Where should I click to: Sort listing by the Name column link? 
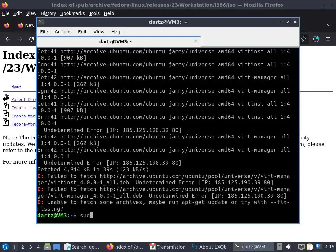coord(16,87)
